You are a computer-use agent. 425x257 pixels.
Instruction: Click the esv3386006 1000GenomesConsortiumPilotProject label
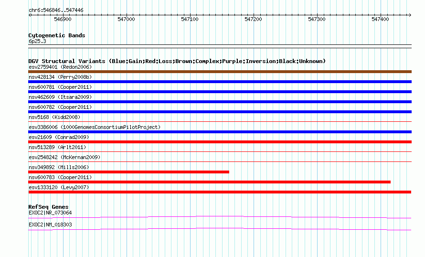(x=95, y=127)
